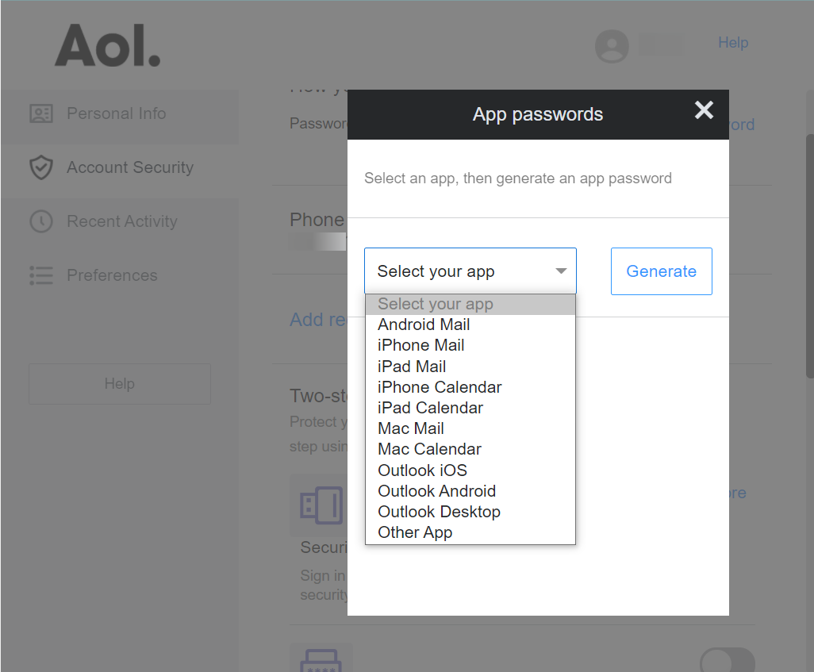Open the Account Security tab
Screen dimensions: 814x672
[129, 167]
